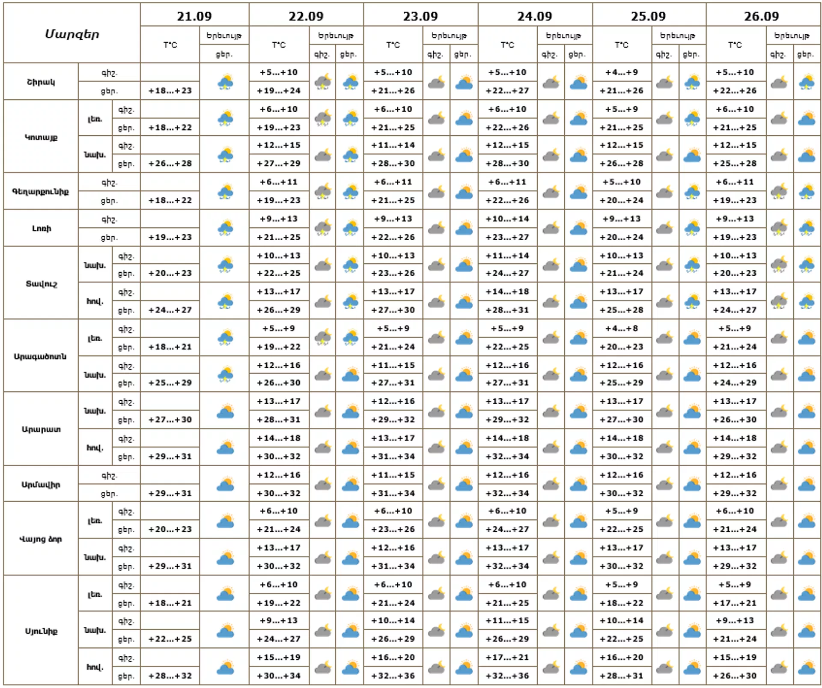Image resolution: width=822 pixels, height=688 pixels.
Task: Click Վայոց ձոր mountain daytime icon for 22.09
Action: point(350,520)
